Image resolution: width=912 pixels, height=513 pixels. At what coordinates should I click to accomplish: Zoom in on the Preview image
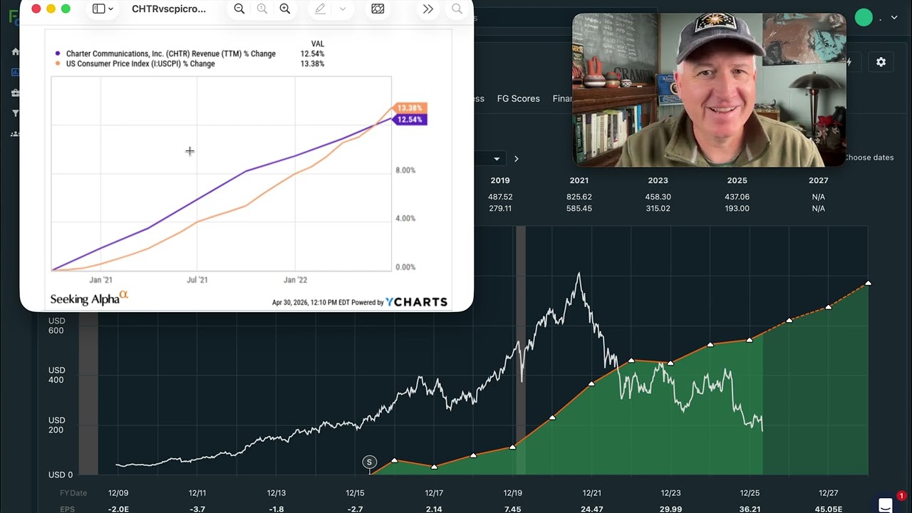[x=285, y=9]
